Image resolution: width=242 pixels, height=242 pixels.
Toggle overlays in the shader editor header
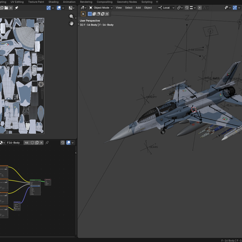pos(68,143)
